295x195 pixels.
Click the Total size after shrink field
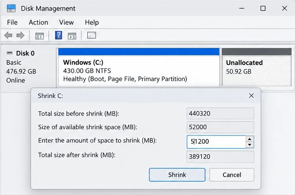pos(220,157)
